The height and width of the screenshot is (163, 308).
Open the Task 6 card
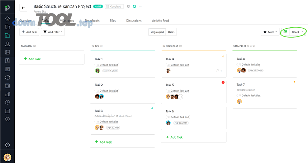coord(194,118)
